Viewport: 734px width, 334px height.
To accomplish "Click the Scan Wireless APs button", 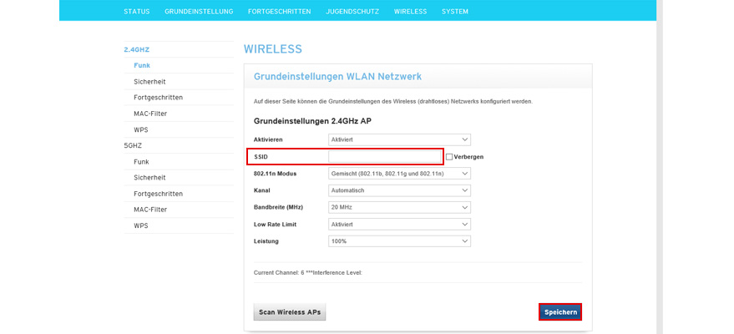I will tap(290, 312).
